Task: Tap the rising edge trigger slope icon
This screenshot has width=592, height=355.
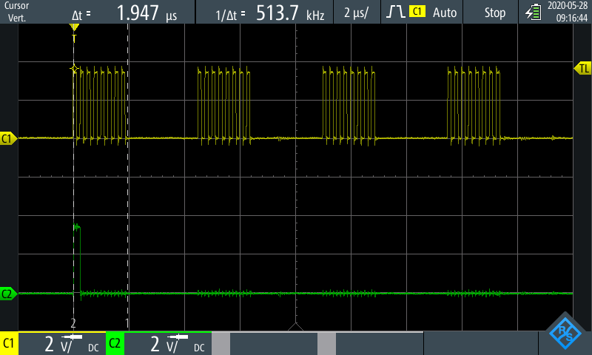Action: [395, 12]
